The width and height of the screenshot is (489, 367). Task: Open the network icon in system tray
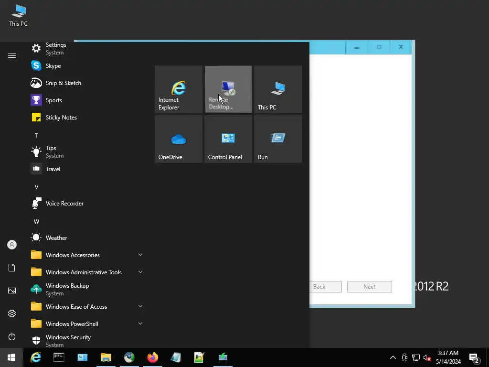pyautogui.click(x=416, y=357)
